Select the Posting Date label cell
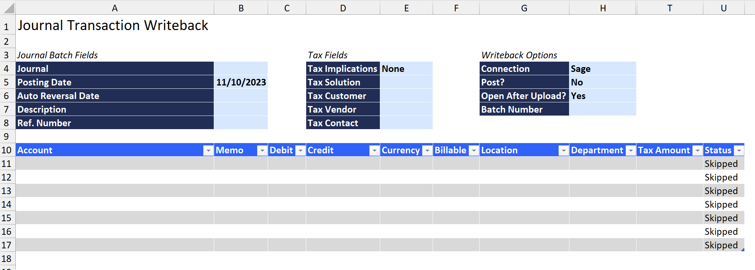755x270 pixels. 115,82
